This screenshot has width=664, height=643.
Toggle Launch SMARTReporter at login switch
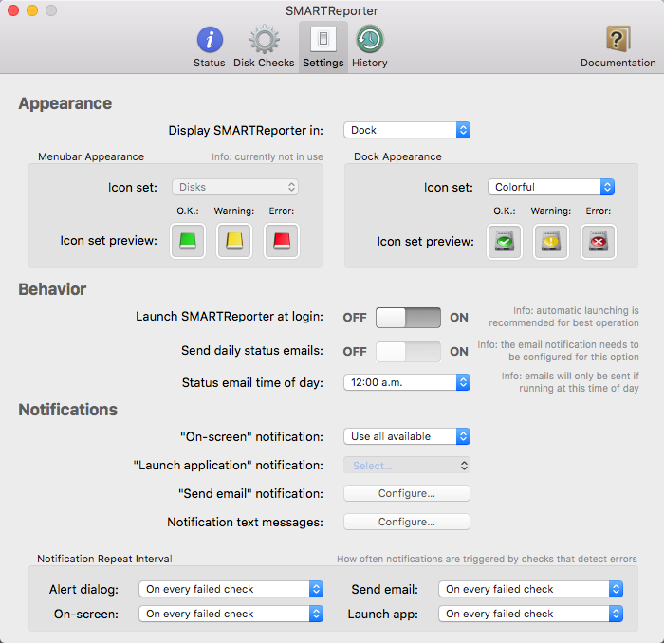[408, 318]
